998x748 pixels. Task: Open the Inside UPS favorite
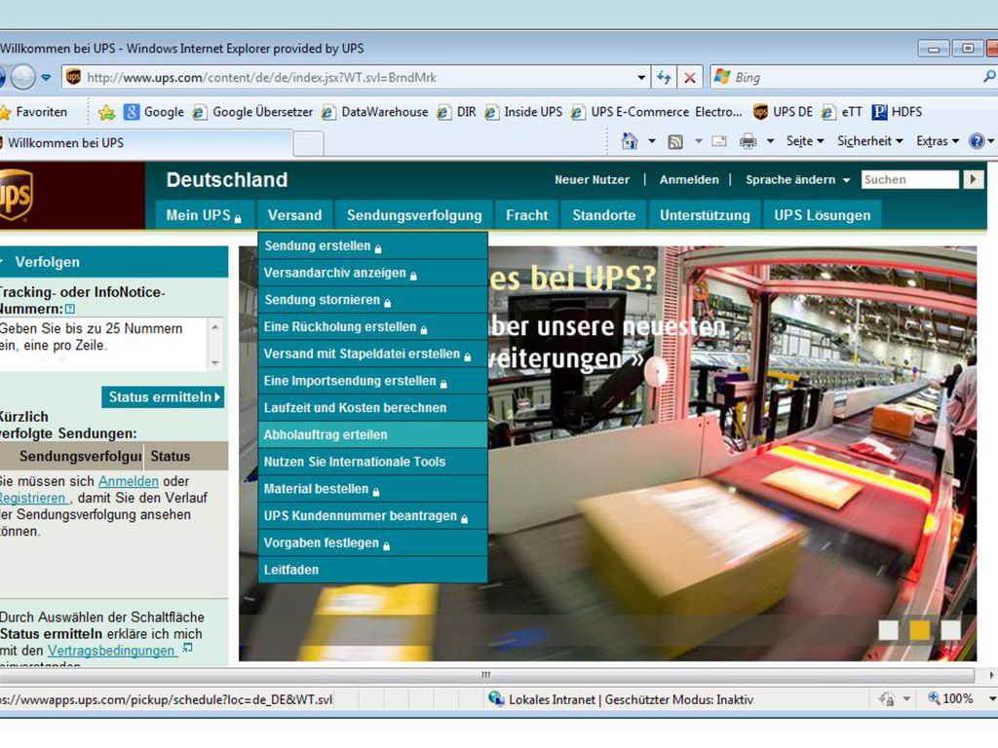[523, 112]
